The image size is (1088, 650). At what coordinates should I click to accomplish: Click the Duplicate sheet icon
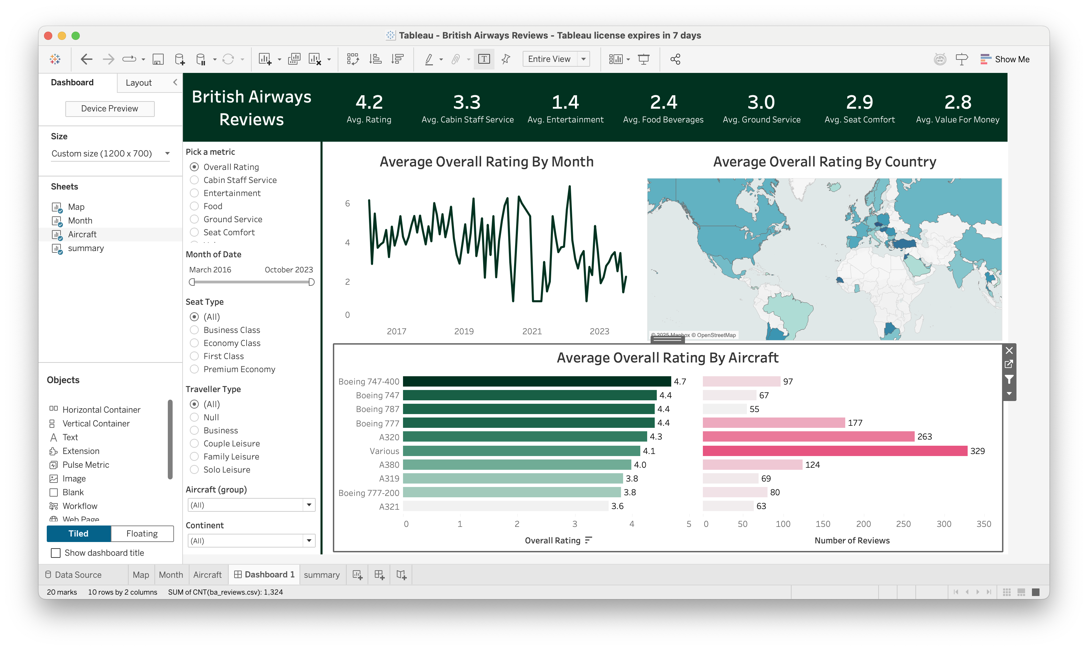point(294,59)
